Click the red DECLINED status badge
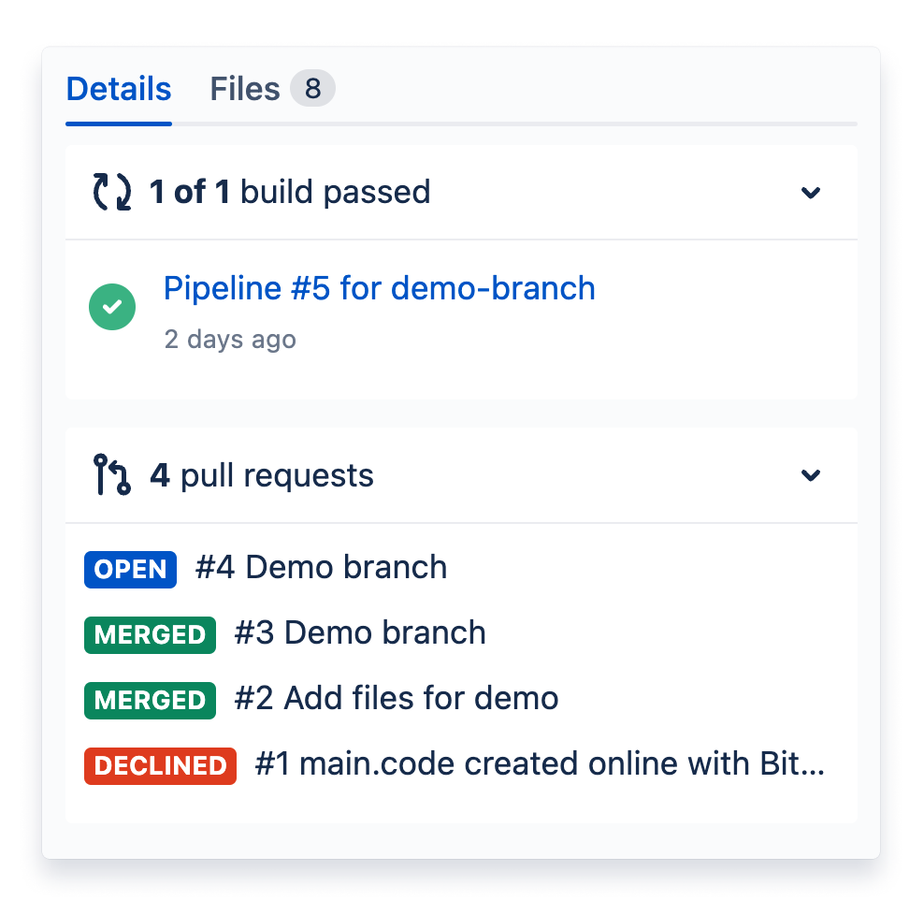The image size is (924, 915). click(x=160, y=765)
